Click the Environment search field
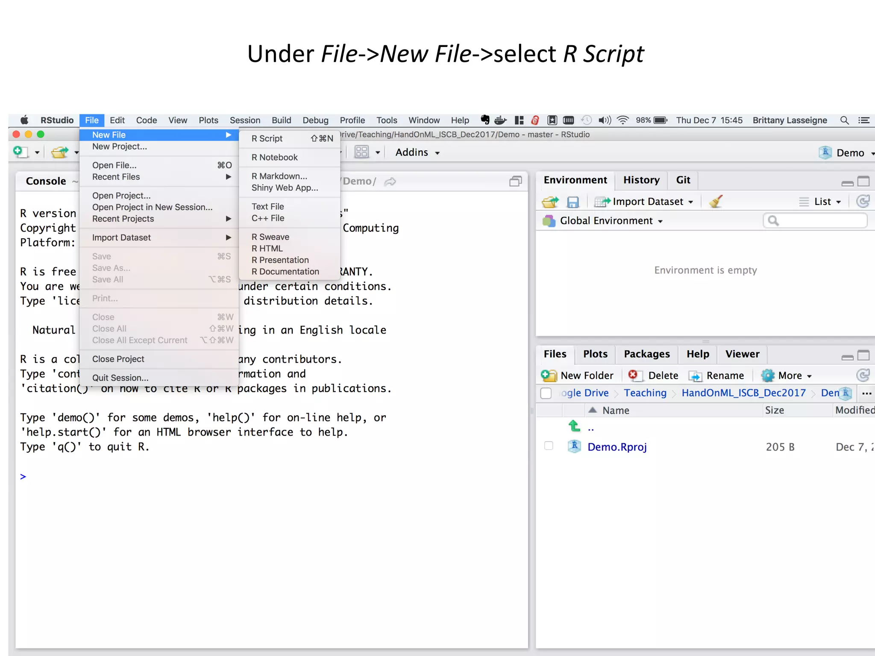This screenshot has height=656, width=875. (815, 220)
